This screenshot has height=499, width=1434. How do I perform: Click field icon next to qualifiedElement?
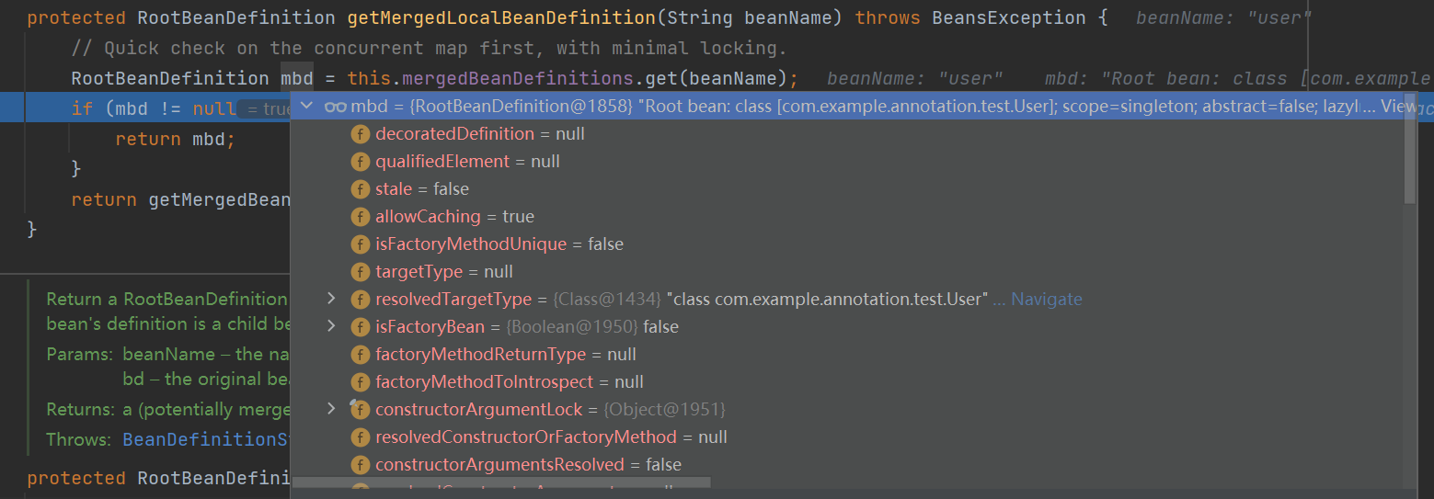pos(360,162)
